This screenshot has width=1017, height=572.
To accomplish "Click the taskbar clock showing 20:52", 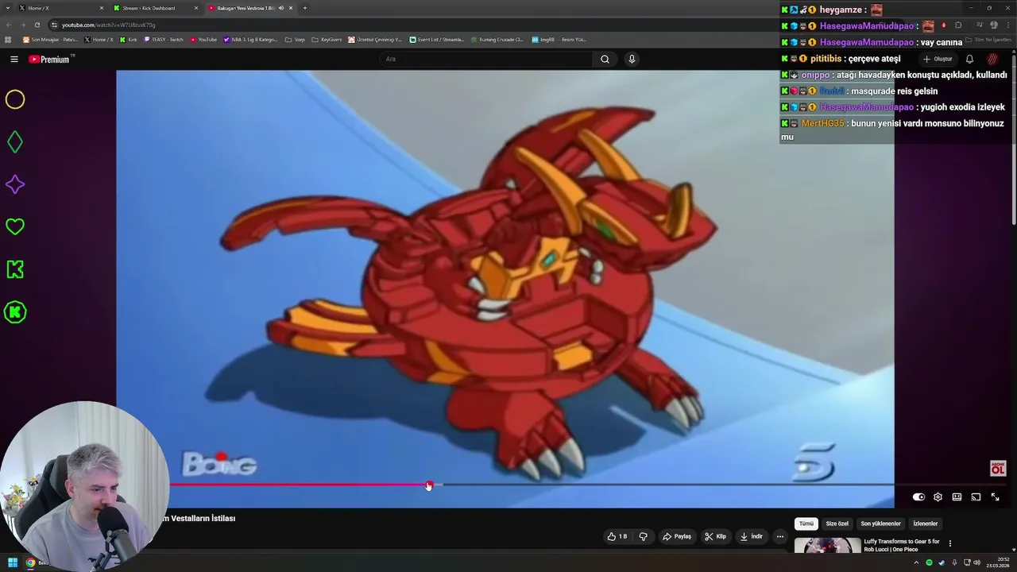I will click(x=998, y=562).
